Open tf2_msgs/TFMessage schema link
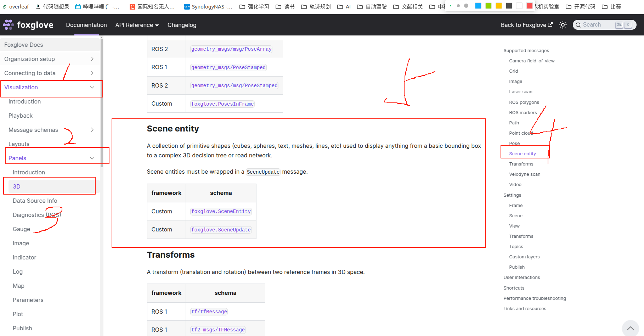Viewport: 644px width, 336px height. tap(218, 330)
